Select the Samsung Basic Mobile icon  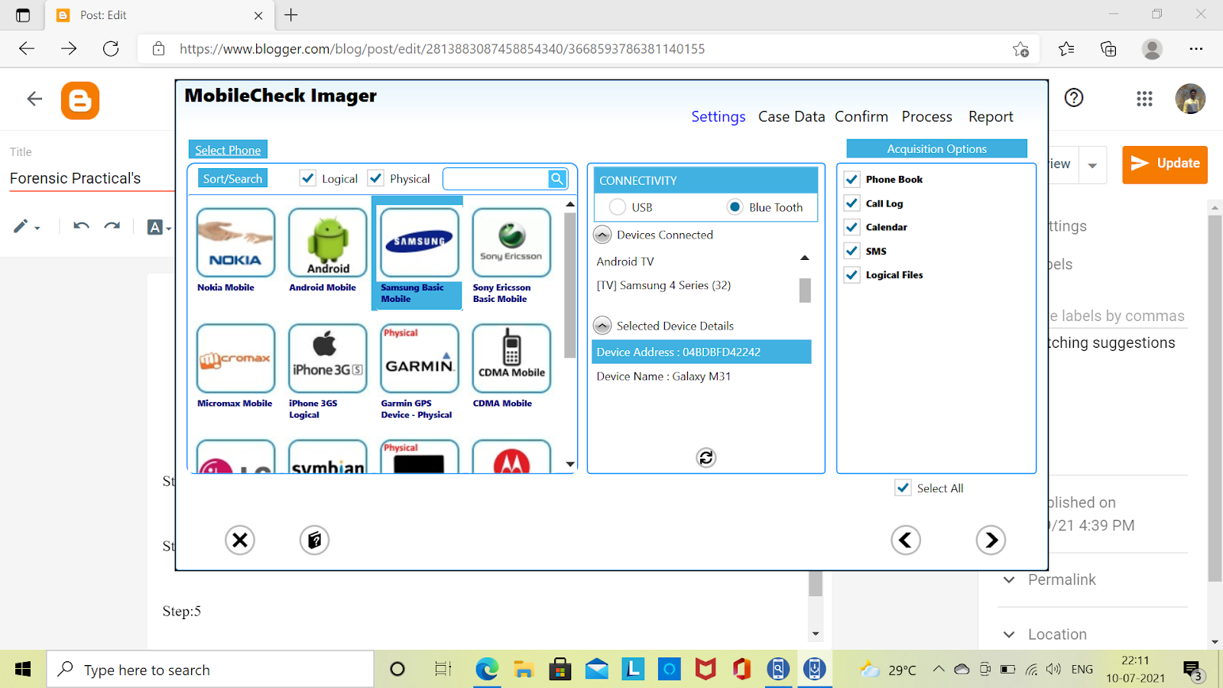coord(420,242)
